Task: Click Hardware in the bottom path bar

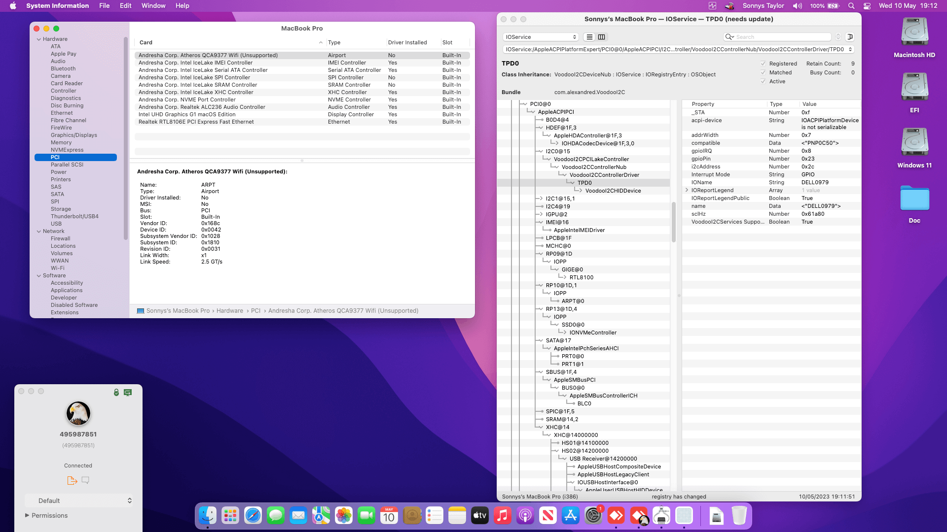Action: click(x=229, y=311)
